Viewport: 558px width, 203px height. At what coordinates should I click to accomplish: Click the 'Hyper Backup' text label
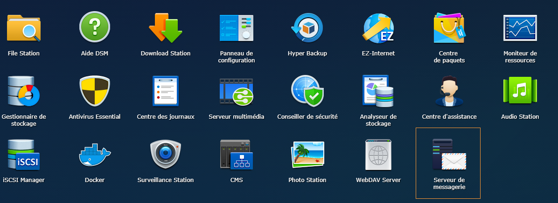click(307, 54)
